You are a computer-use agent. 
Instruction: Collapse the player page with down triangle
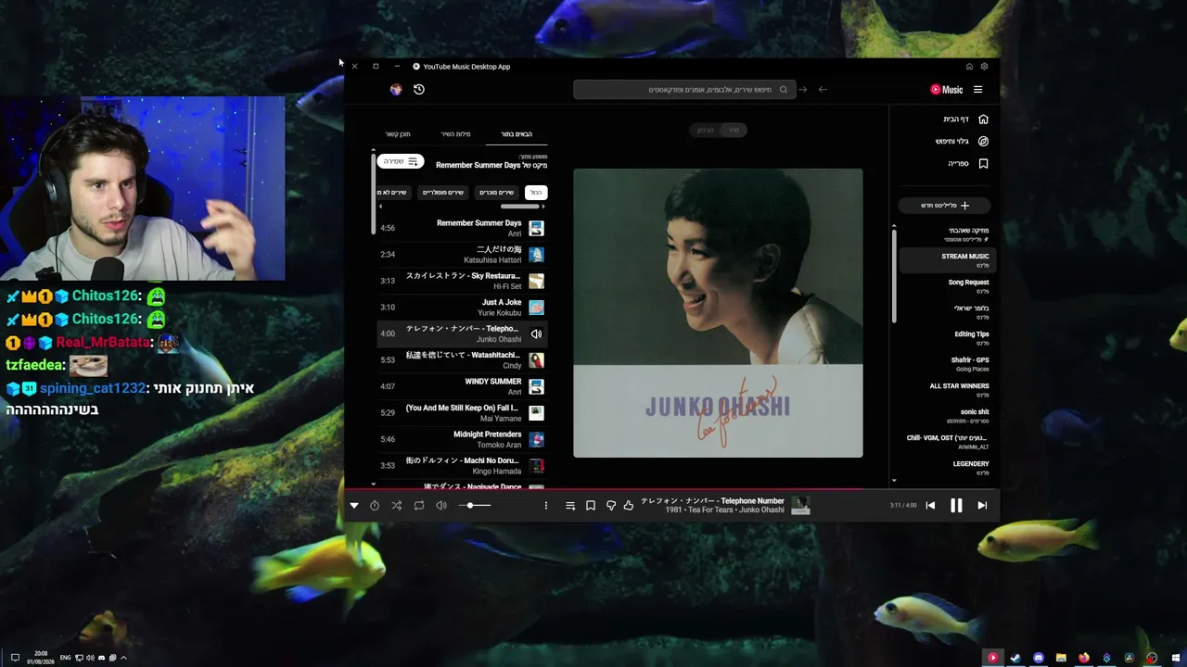pos(354,506)
